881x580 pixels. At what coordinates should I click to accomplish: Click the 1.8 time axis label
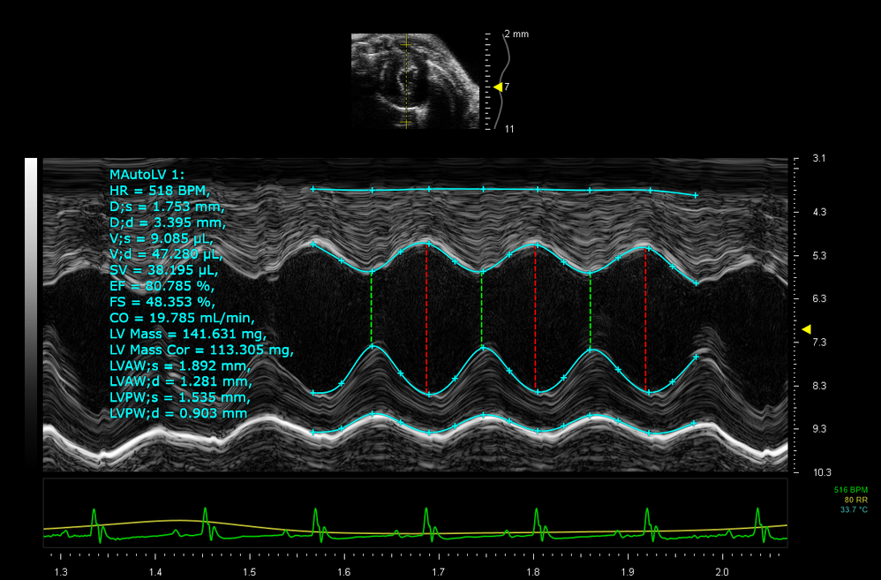(x=533, y=573)
